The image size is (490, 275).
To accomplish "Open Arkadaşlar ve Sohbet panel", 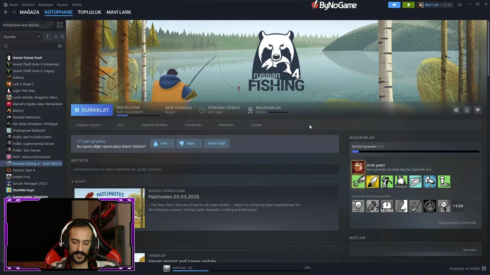I will click(x=468, y=269).
